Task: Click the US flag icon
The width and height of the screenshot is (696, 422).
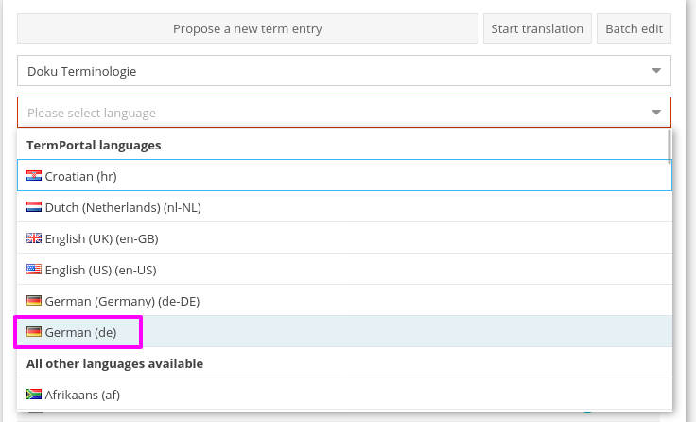Action: click(x=34, y=270)
